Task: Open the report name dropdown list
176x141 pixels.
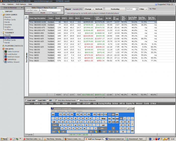Action: tap(62, 10)
